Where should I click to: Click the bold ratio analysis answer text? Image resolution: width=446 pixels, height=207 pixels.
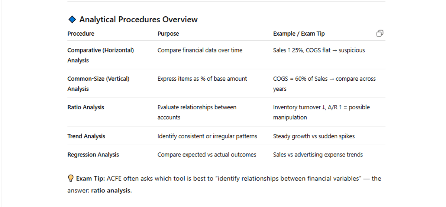111,191
